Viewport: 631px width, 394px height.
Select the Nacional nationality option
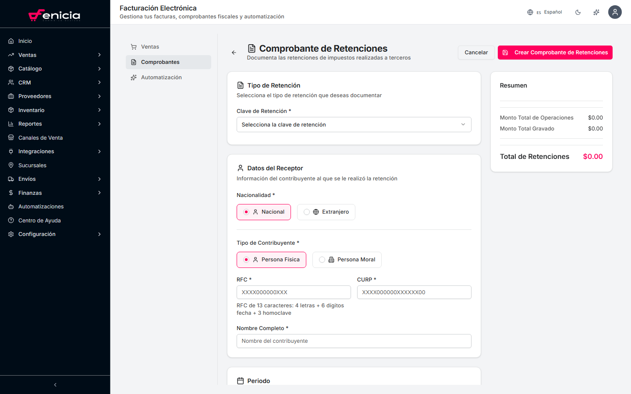(263, 212)
